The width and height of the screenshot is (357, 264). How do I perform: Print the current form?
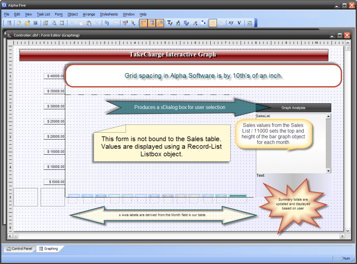[45, 23]
